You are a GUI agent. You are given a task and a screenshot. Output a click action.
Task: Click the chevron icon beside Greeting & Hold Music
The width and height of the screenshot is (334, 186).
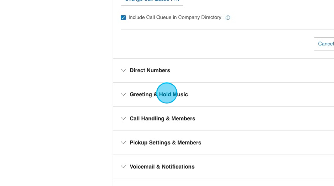[124, 95]
